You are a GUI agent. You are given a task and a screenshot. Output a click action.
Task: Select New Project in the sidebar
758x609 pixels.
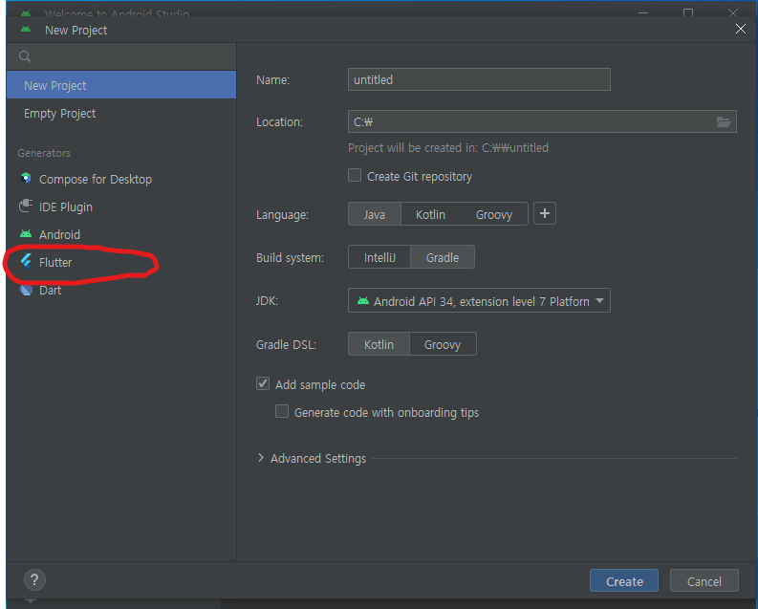coord(120,85)
